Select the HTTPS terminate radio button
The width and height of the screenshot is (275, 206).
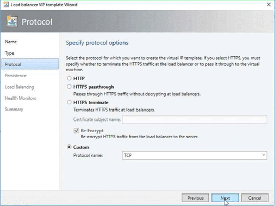pyautogui.click(x=69, y=102)
